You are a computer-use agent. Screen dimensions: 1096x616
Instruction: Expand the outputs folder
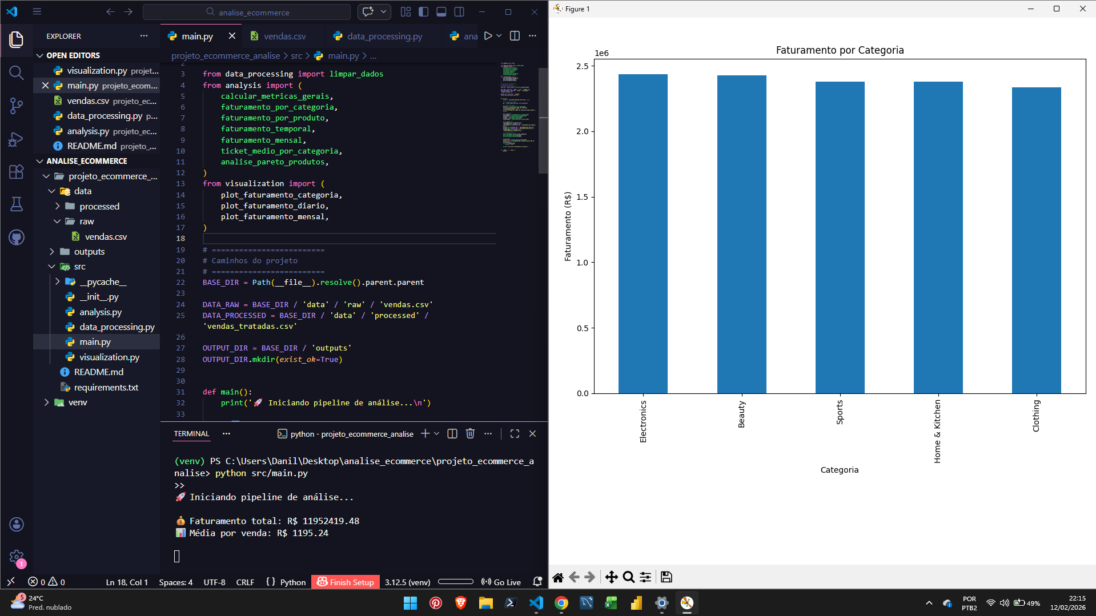point(89,252)
